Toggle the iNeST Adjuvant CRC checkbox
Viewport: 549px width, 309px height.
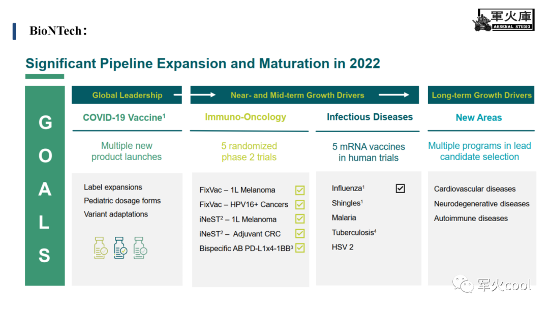300,233
